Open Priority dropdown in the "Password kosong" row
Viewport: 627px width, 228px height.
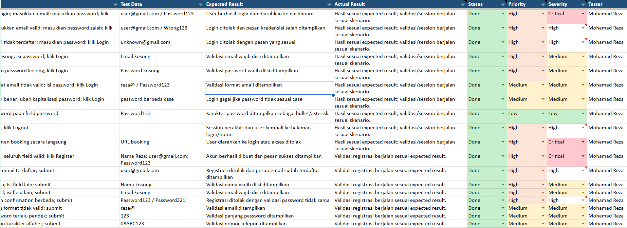[543, 71]
